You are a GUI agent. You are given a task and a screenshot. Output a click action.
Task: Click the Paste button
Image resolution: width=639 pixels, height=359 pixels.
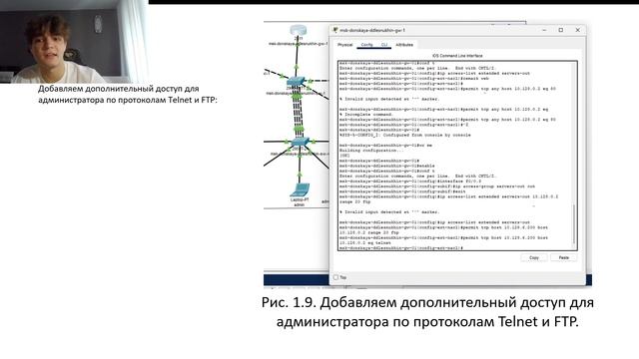tap(563, 257)
